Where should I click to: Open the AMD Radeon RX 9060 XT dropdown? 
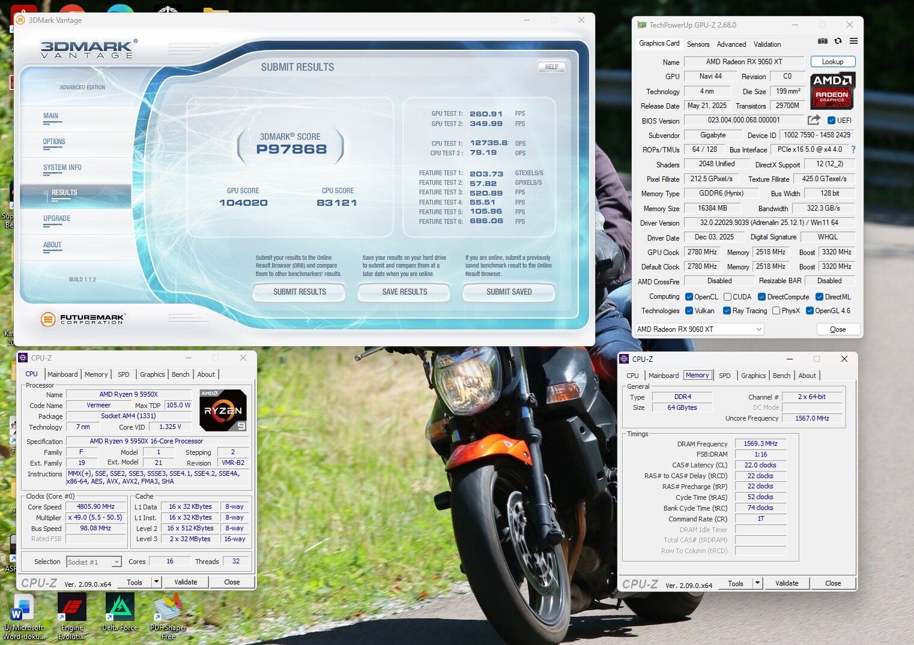[700, 329]
